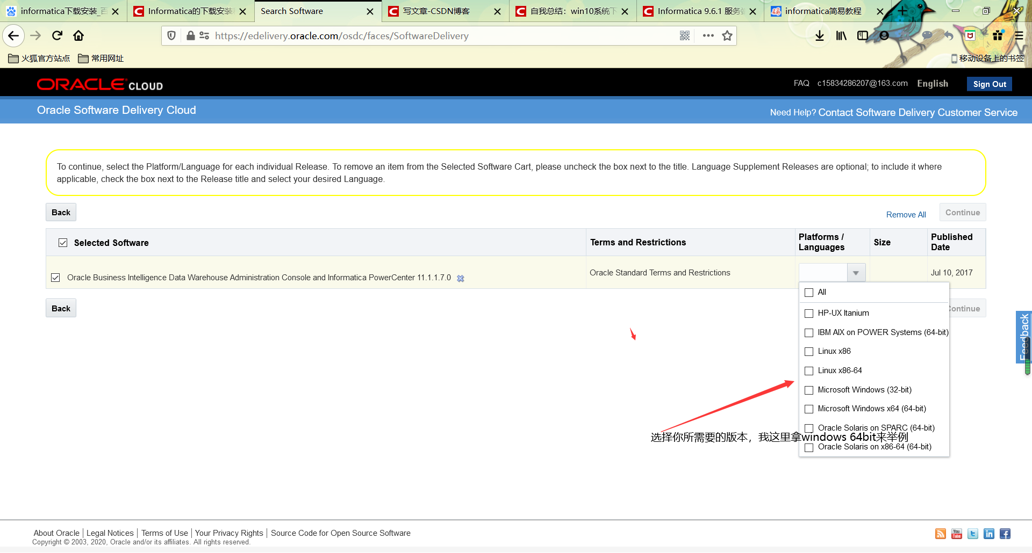Click the Remove All link

[x=906, y=214]
